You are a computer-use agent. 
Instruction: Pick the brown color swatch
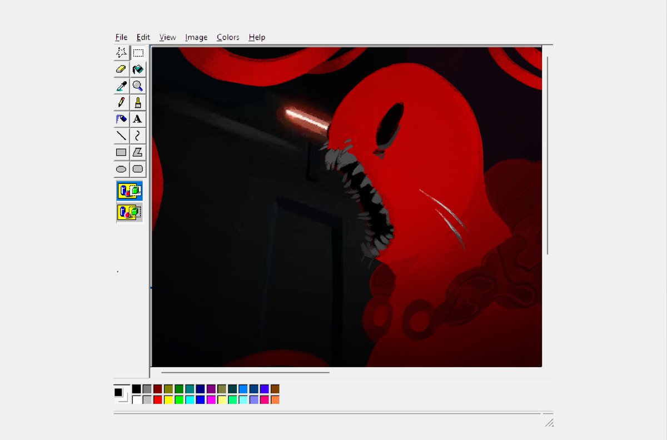pyautogui.click(x=275, y=389)
